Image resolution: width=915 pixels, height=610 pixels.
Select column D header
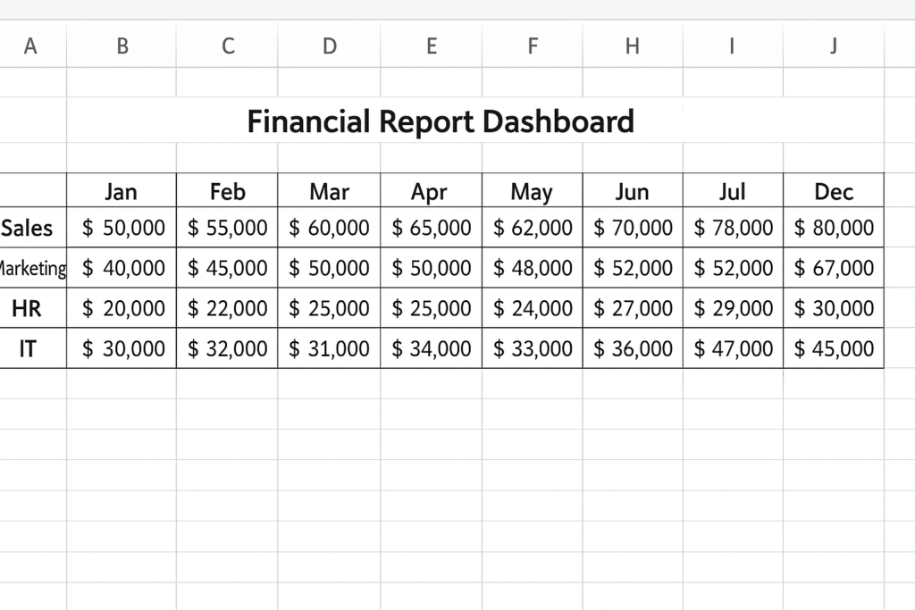tap(329, 46)
